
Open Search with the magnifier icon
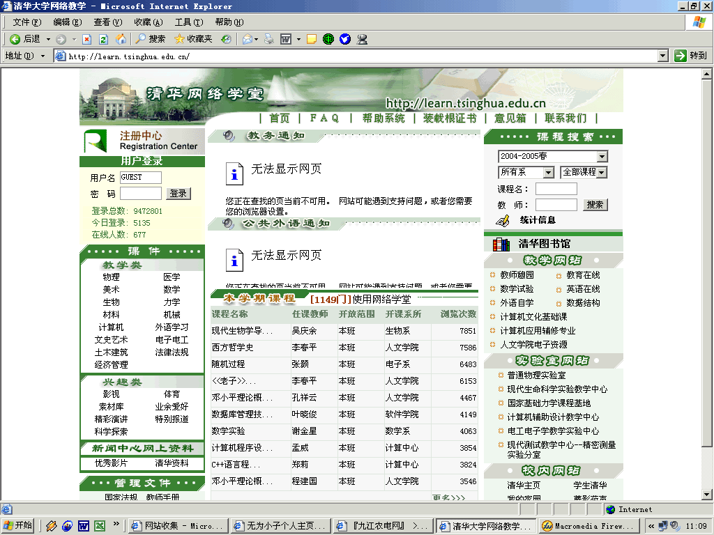[x=141, y=39]
